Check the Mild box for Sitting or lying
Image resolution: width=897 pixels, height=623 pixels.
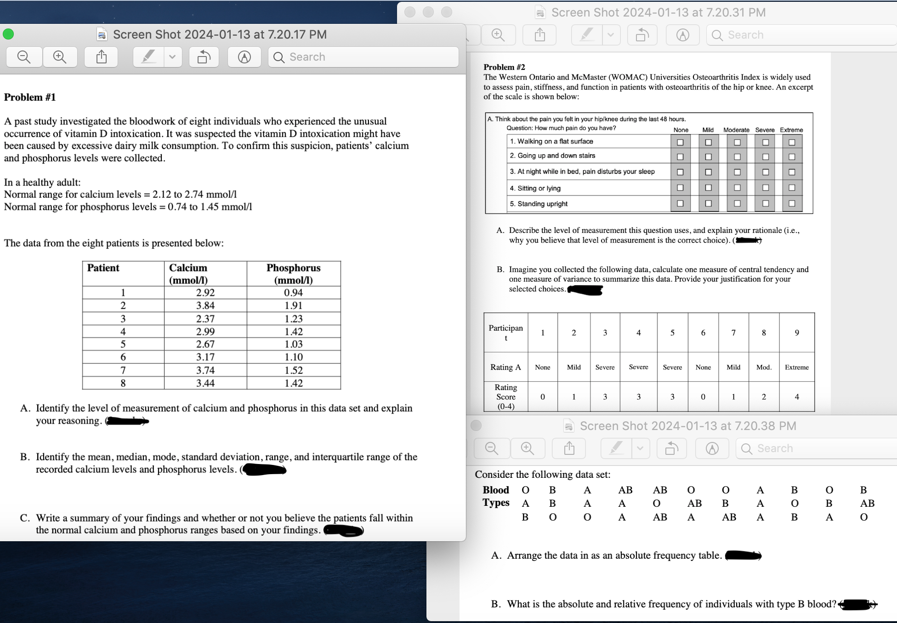point(708,187)
